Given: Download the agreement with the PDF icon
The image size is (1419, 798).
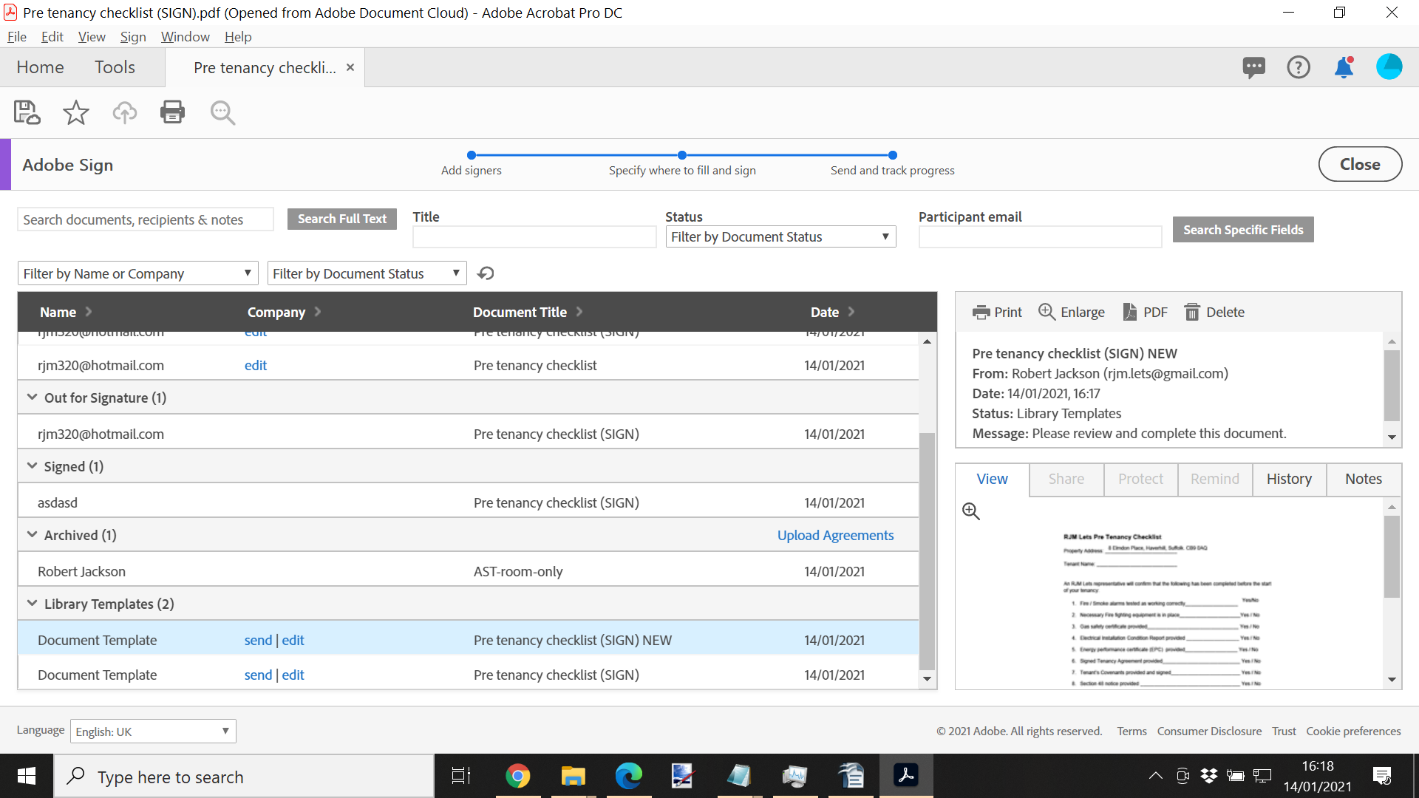Looking at the screenshot, I should point(1145,312).
